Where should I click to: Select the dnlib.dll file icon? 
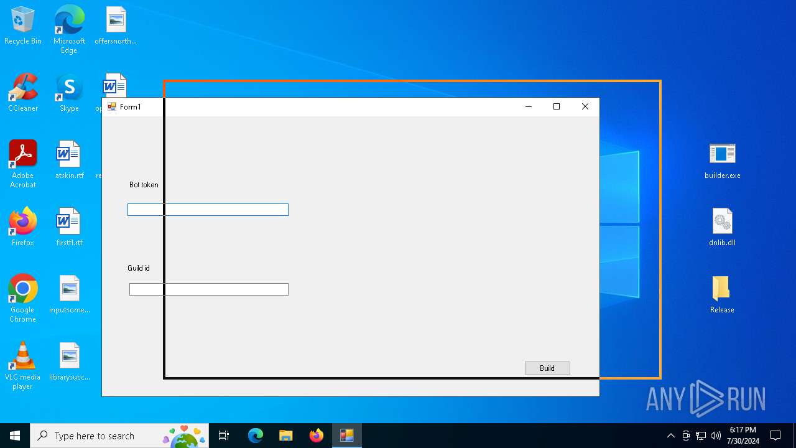[722, 228]
